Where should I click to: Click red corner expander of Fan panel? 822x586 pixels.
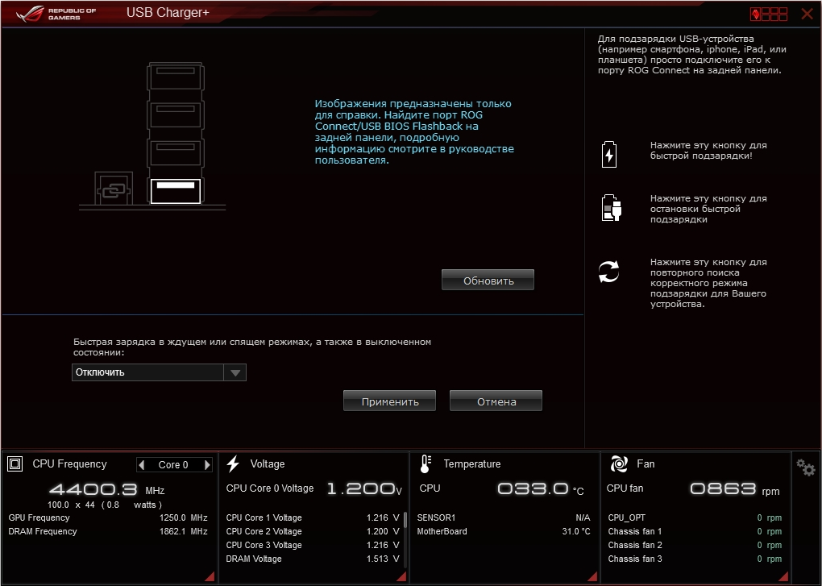coord(784,576)
